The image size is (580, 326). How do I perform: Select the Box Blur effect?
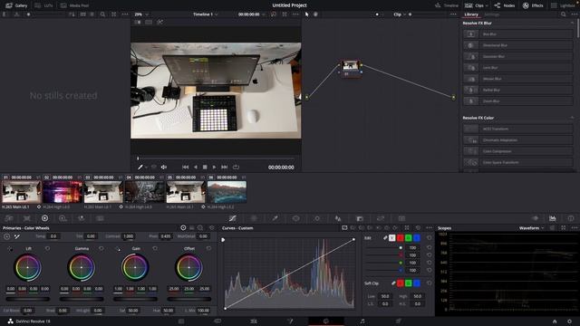(x=517, y=34)
